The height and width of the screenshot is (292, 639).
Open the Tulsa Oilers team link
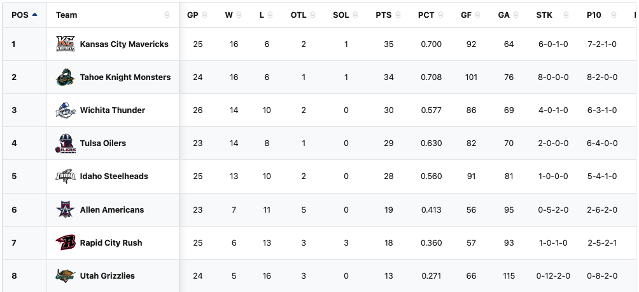tap(103, 143)
